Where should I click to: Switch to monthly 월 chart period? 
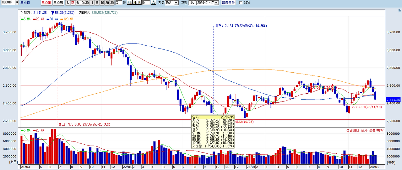(x=78, y=3)
